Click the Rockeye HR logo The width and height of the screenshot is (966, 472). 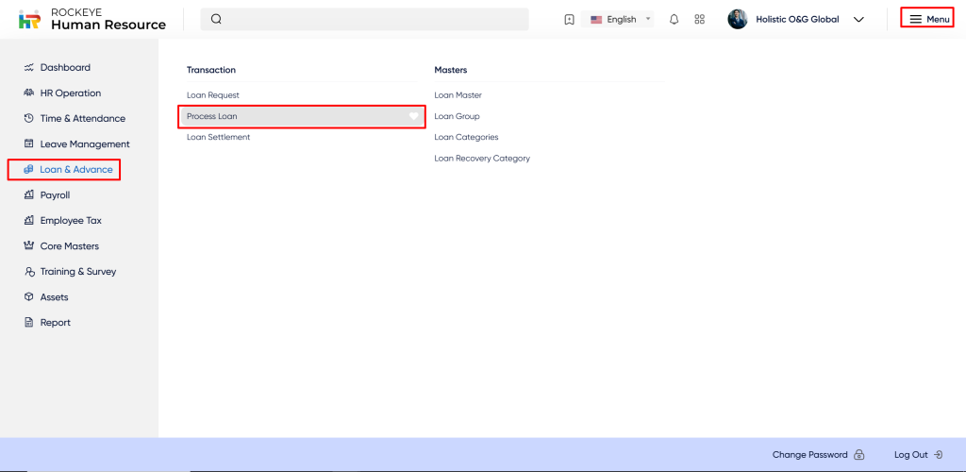[x=30, y=20]
